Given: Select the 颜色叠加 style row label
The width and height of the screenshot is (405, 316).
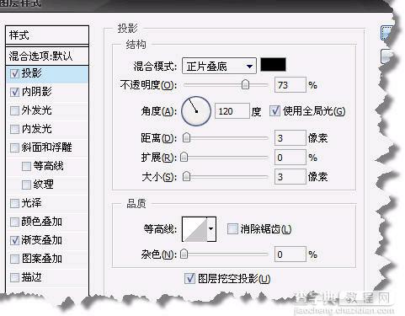Looking at the screenshot, I should coord(42,222).
